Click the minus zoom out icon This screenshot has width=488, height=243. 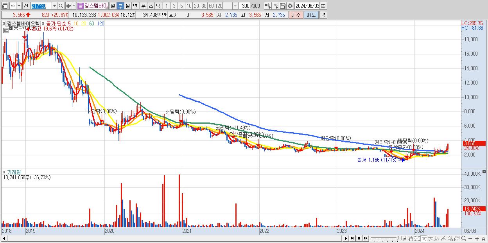[470, 239]
